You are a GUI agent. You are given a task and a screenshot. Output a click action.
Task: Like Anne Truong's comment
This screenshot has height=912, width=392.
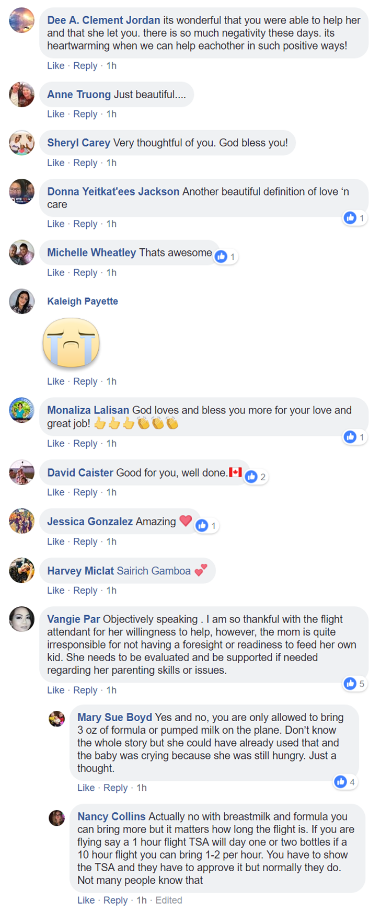coord(56,114)
